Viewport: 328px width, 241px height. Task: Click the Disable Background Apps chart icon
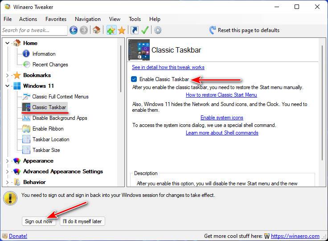(26, 118)
